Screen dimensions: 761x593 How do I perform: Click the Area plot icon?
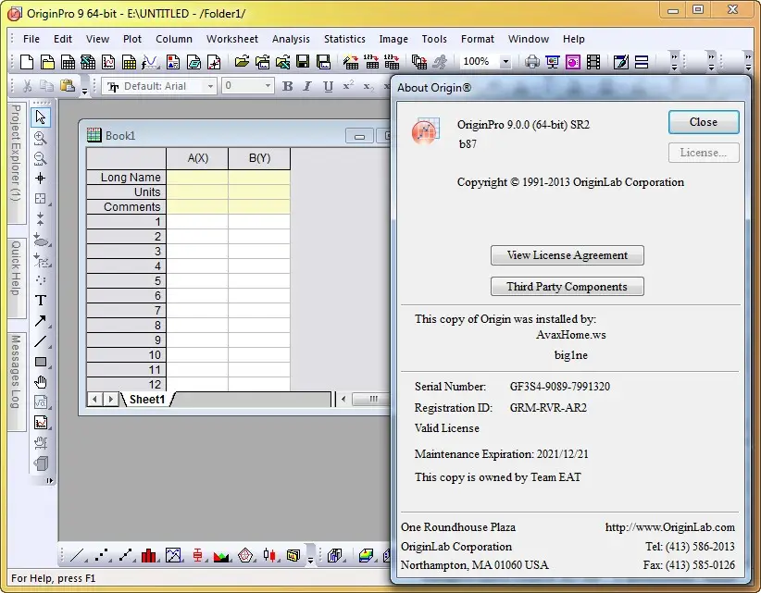point(221,555)
